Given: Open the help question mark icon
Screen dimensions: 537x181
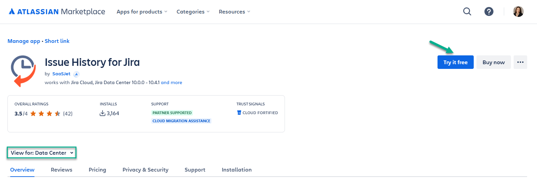Looking at the screenshot, I should (489, 11).
